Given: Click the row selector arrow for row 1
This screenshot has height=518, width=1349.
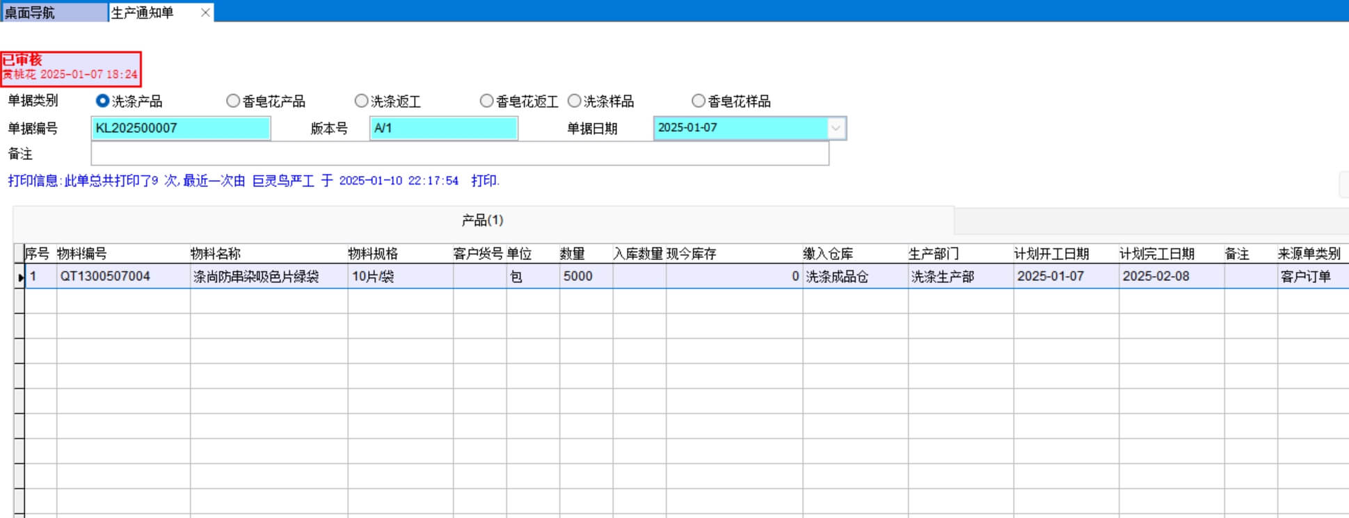Looking at the screenshot, I should 19,277.
